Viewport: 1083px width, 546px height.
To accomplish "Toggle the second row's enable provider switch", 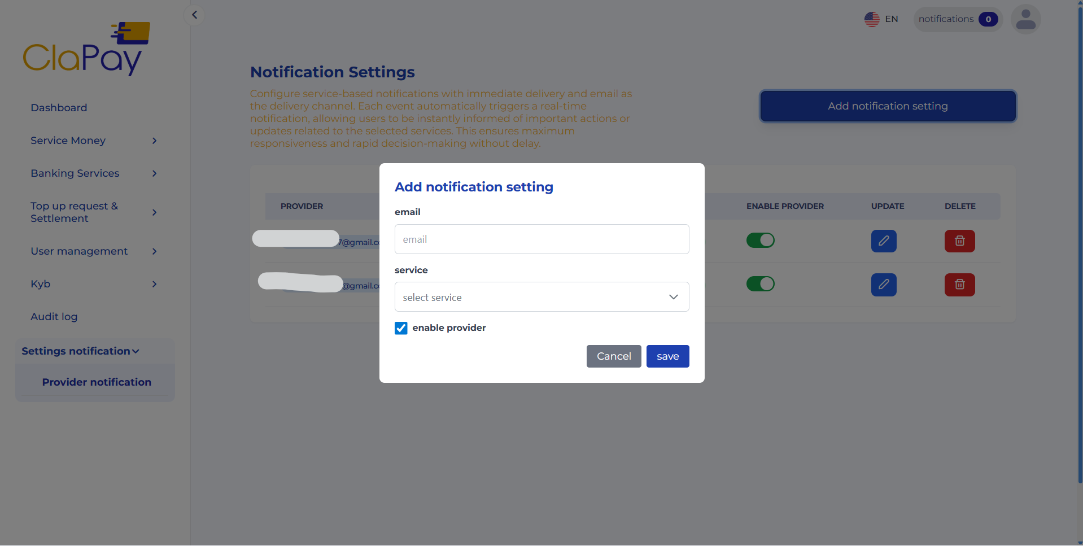I will (761, 284).
